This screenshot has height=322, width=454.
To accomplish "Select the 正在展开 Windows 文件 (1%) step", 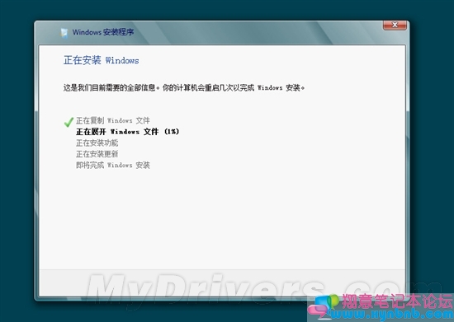I will click(128, 132).
